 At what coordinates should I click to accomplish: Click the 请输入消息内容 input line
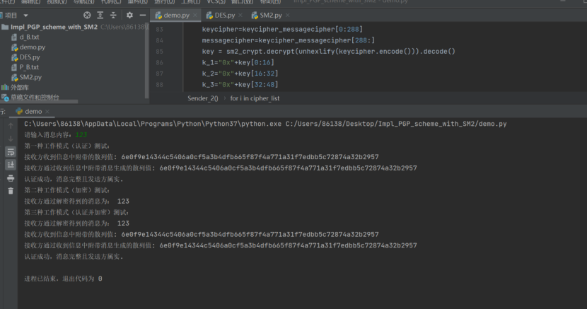click(x=56, y=135)
